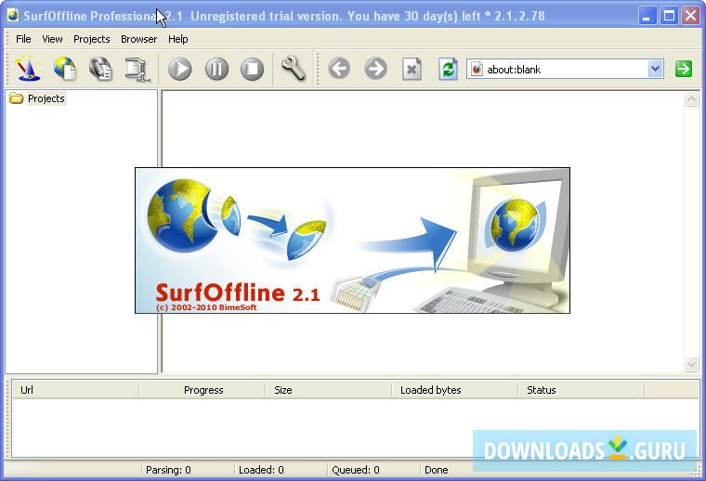Image resolution: width=706 pixels, height=481 pixels.
Task: Click the SurfOffline 2.1 splash banner
Action: click(353, 240)
